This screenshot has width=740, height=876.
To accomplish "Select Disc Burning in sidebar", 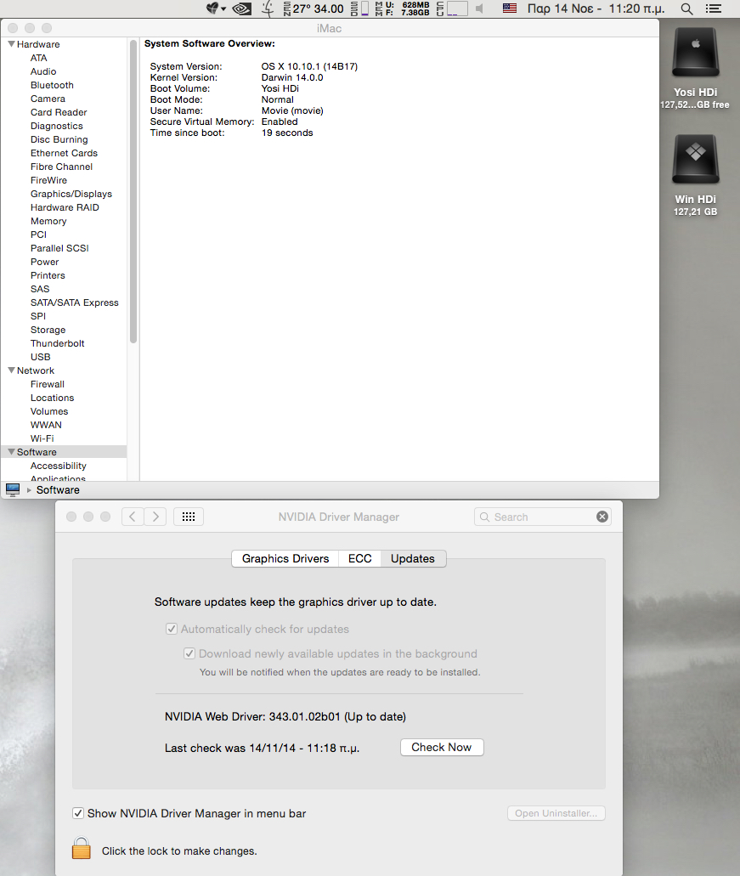I will 59,139.
